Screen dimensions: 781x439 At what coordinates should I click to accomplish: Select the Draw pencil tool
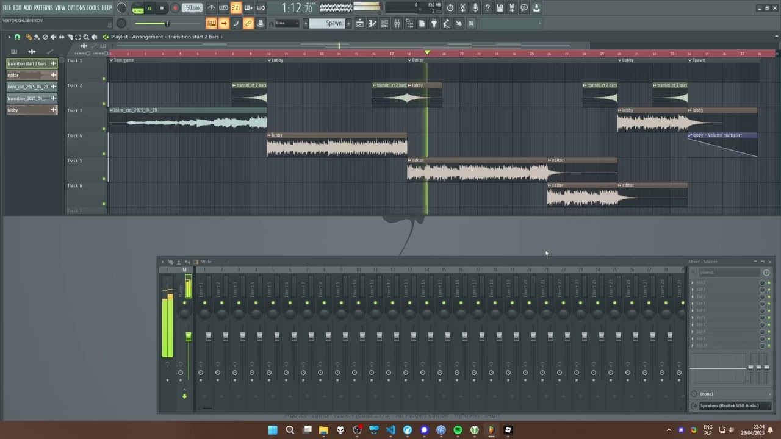pyautogui.click(x=29, y=37)
